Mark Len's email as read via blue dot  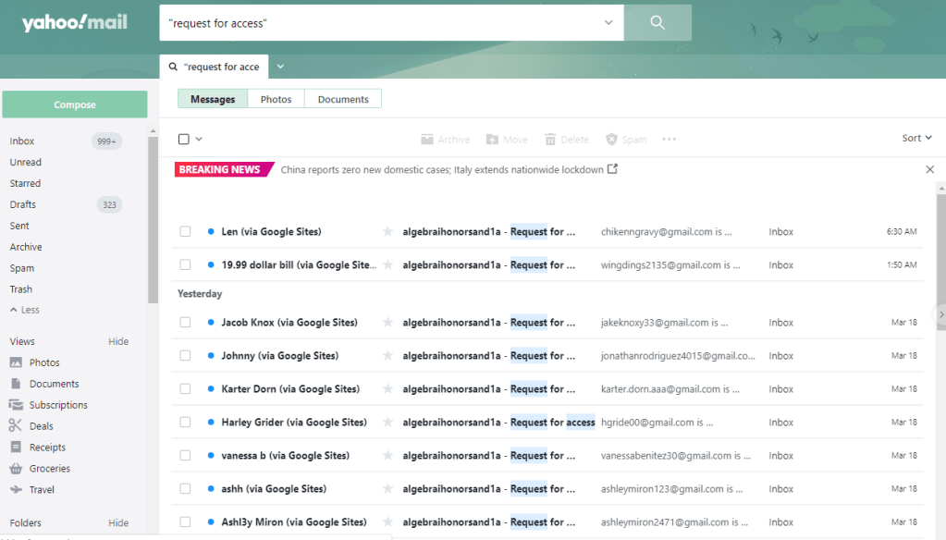coord(211,232)
